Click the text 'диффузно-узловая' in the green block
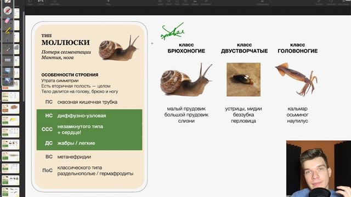 point(82,115)
